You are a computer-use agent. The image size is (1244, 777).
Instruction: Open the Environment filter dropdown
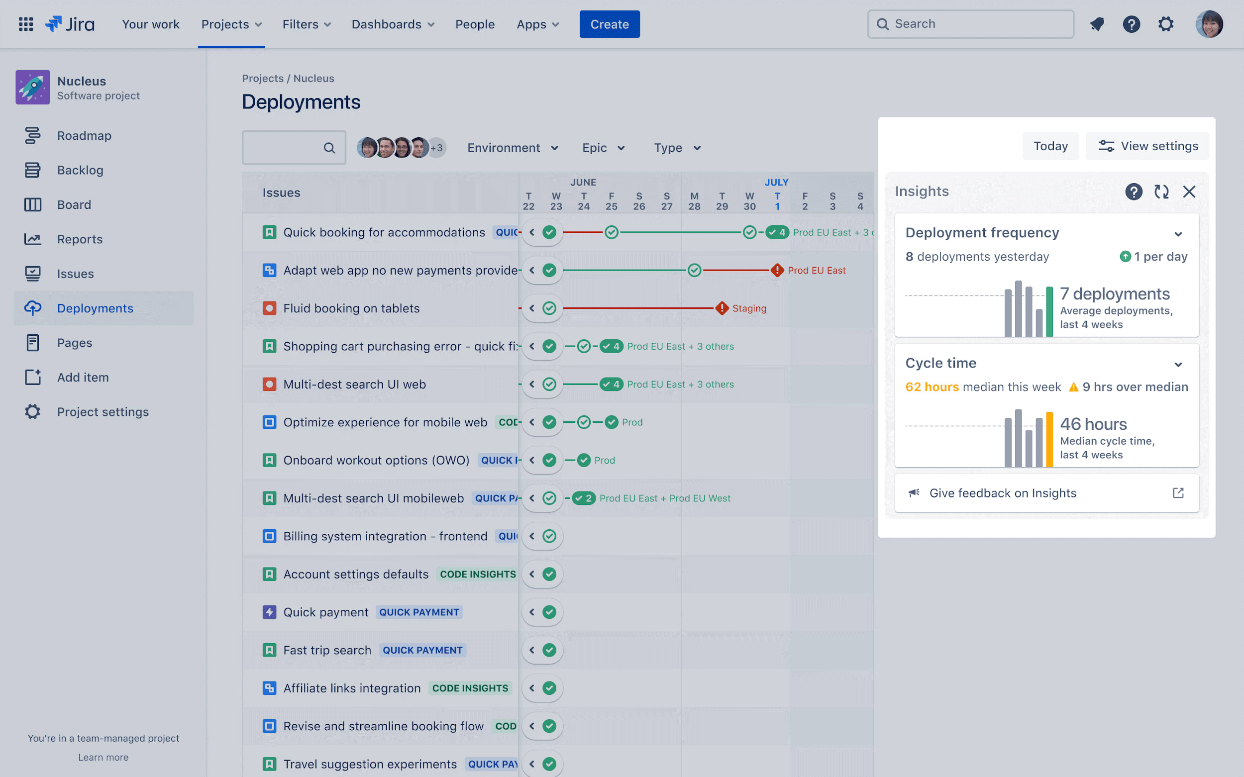513,148
